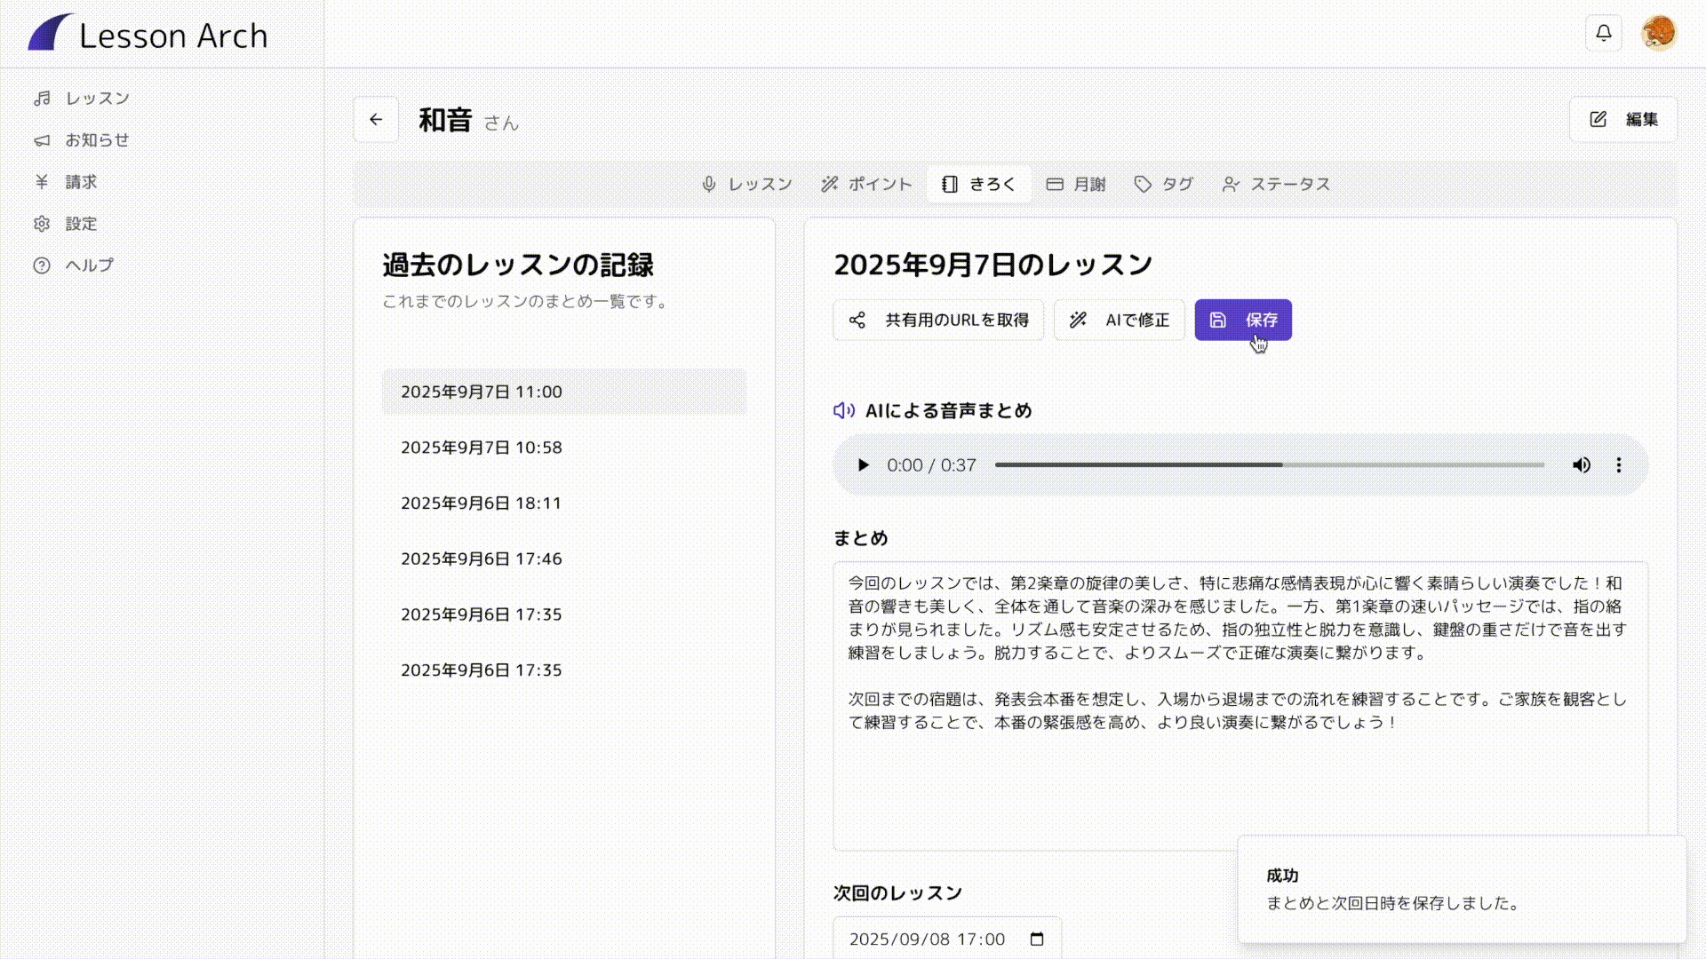Open お知らせ announcements in the sidebar
1706x959 pixels.
click(x=97, y=140)
